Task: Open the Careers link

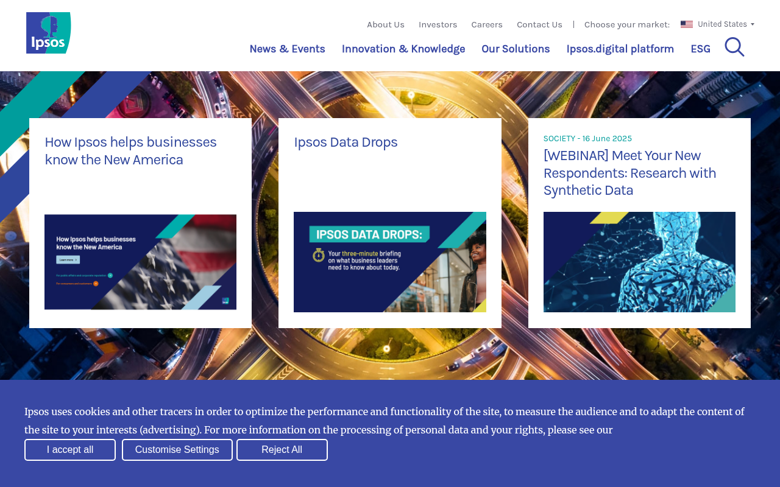Action: (487, 24)
